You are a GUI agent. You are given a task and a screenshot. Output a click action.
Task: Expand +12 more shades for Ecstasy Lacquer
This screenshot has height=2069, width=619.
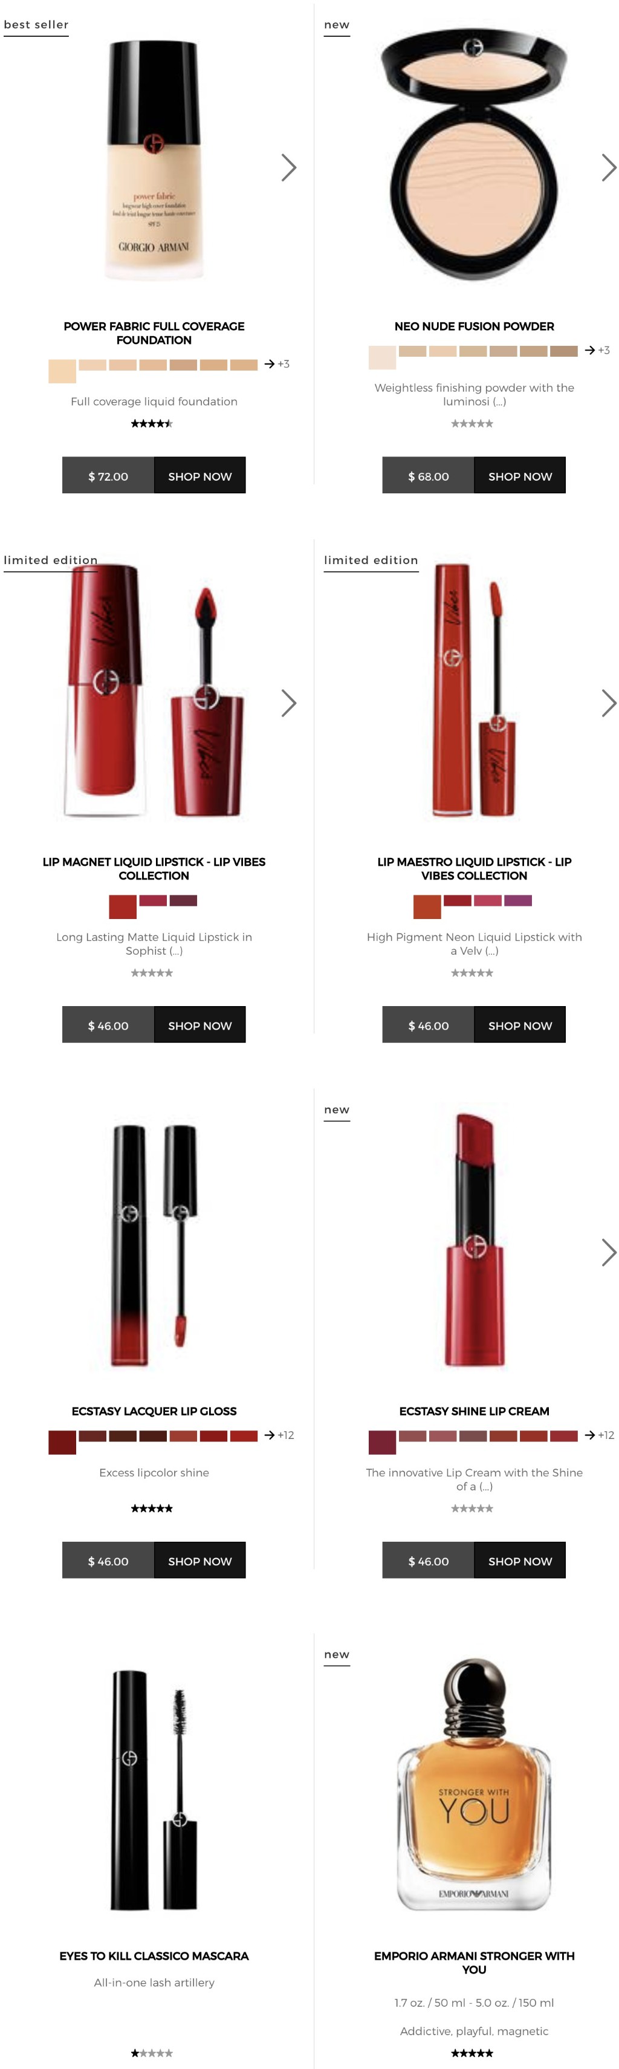click(279, 1435)
